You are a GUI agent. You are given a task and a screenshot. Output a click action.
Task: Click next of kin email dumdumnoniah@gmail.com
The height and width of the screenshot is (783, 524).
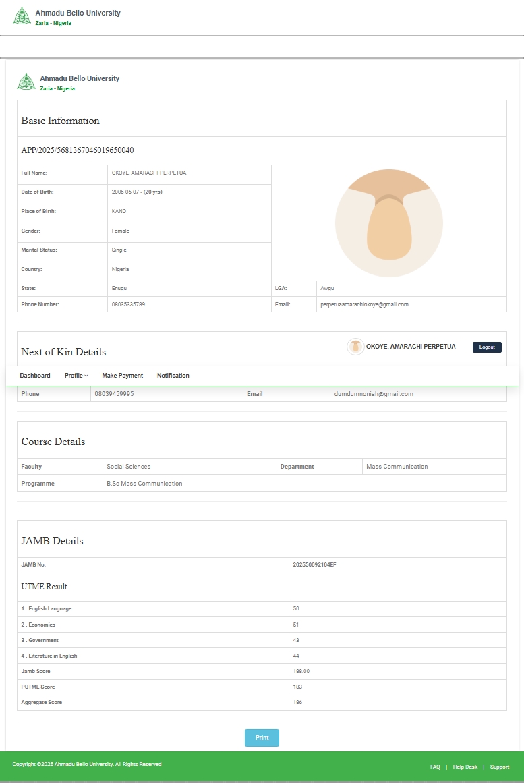[x=374, y=394]
